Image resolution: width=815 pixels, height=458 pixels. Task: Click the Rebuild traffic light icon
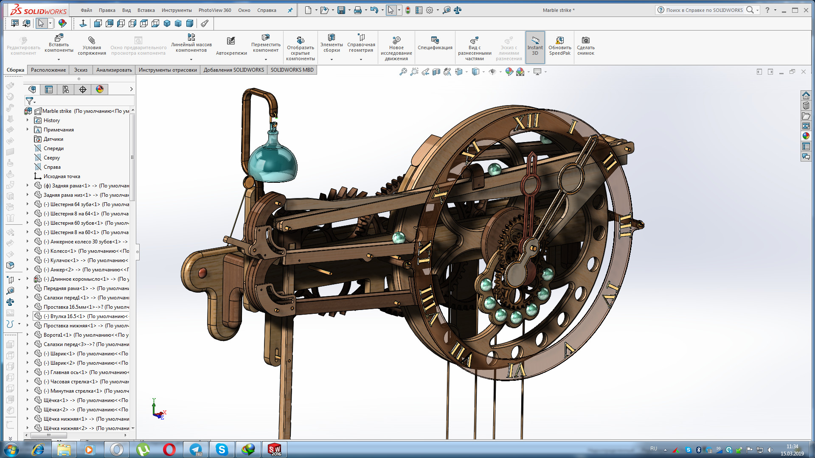pyautogui.click(x=408, y=10)
